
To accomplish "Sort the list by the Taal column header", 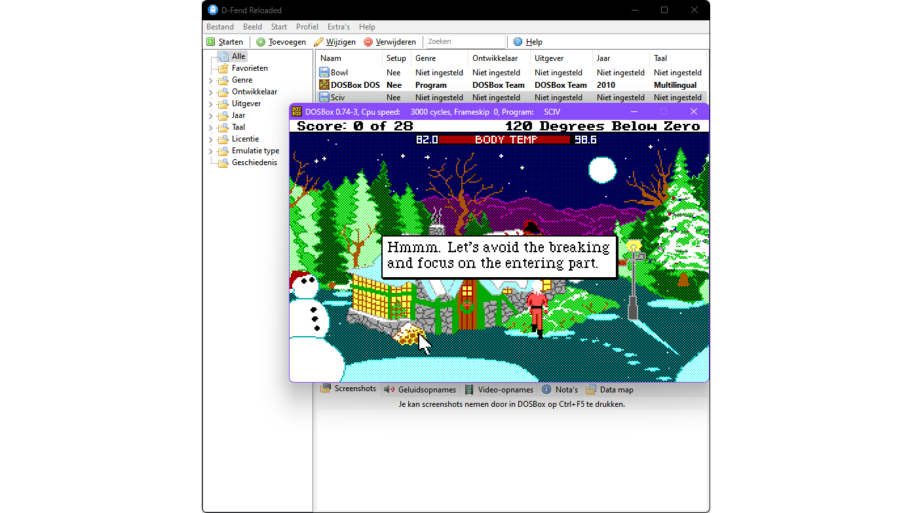I will click(679, 58).
